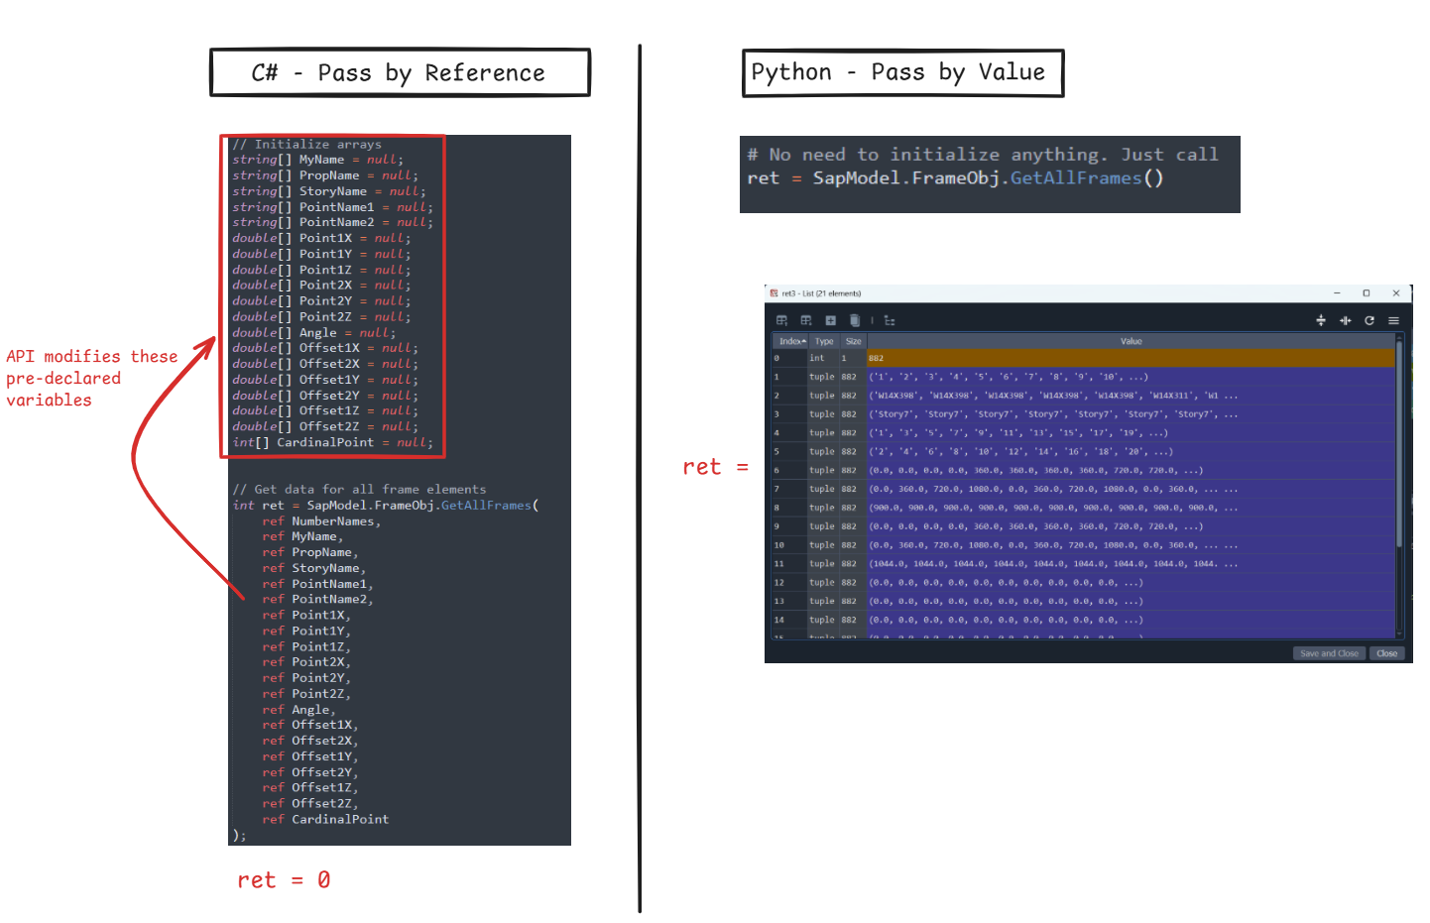This screenshot has width=1430, height=923.
Task: Click the Value column header
Action: pyautogui.click(x=1131, y=341)
